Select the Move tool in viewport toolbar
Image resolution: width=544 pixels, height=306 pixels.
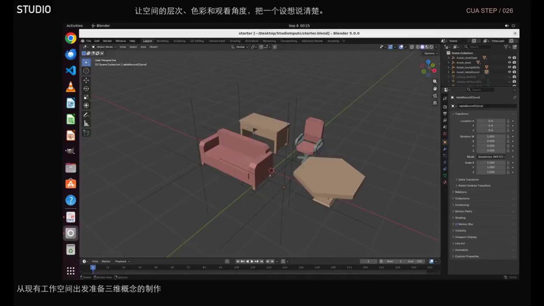pyautogui.click(x=86, y=80)
